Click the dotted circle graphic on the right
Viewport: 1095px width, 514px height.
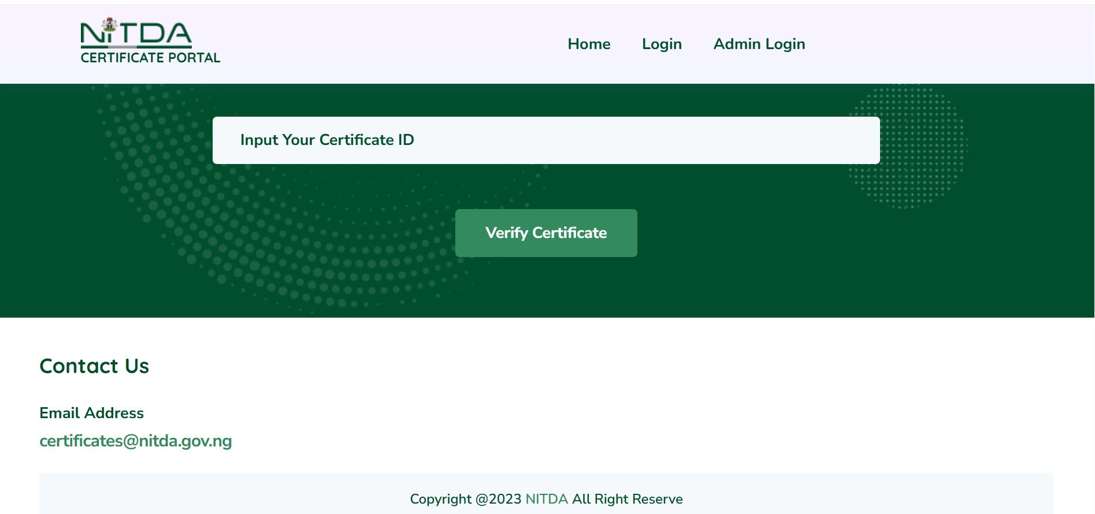[x=907, y=147]
